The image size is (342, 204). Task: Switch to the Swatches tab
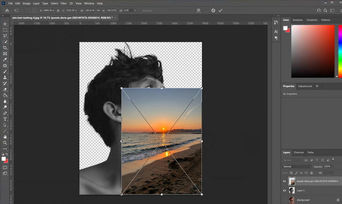tap(297, 20)
